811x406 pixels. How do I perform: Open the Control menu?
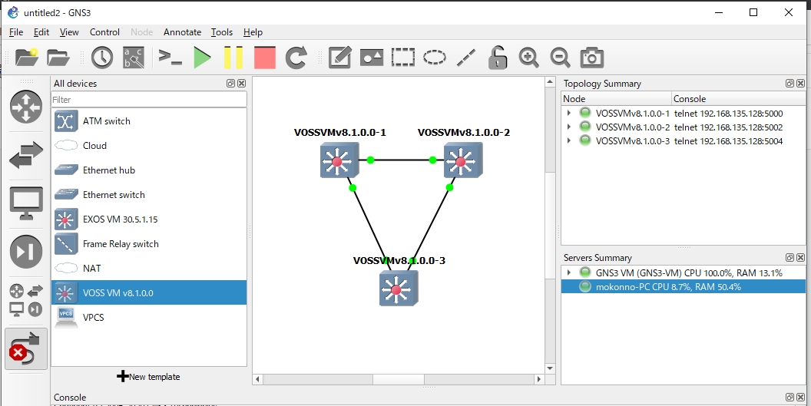click(x=104, y=32)
